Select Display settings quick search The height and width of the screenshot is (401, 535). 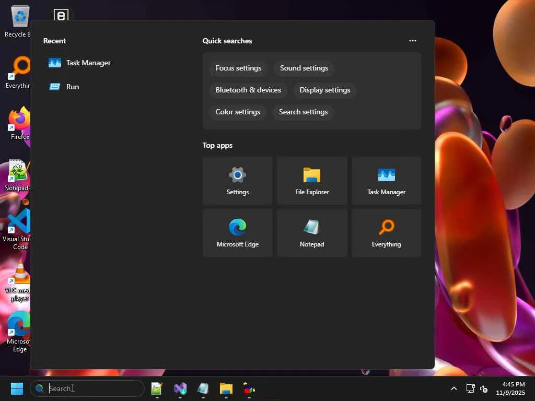pos(325,90)
